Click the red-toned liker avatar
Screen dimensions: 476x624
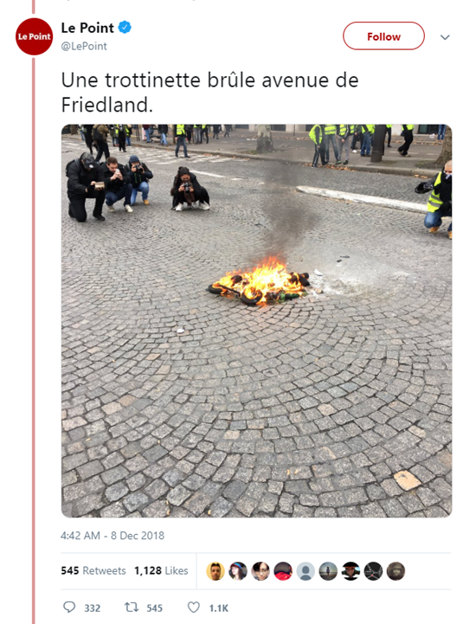(x=283, y=571)
